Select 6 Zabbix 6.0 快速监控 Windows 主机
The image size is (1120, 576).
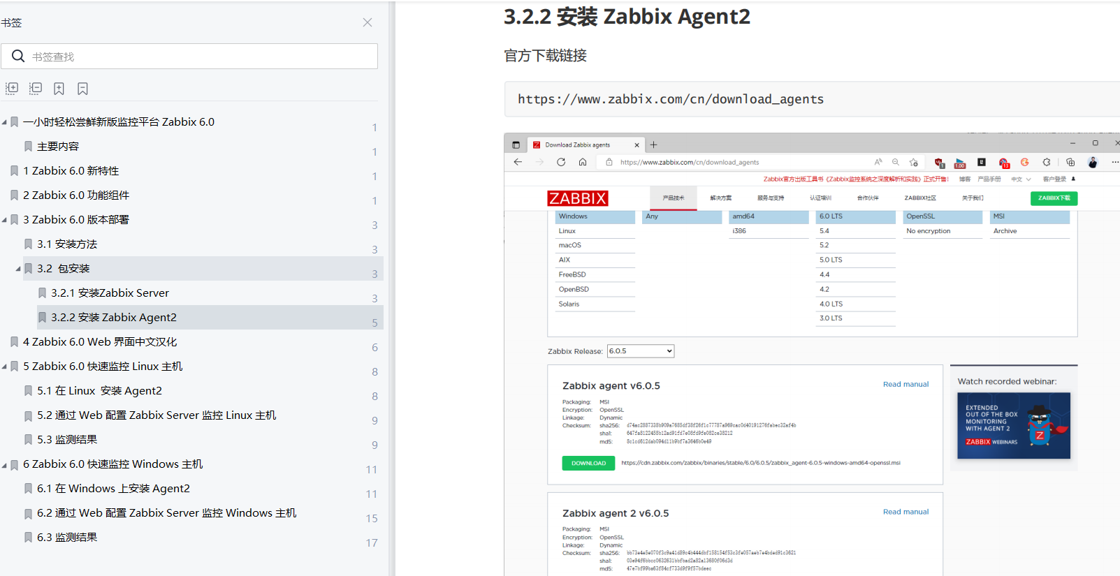pyautogui.click(x=112, y=464)
